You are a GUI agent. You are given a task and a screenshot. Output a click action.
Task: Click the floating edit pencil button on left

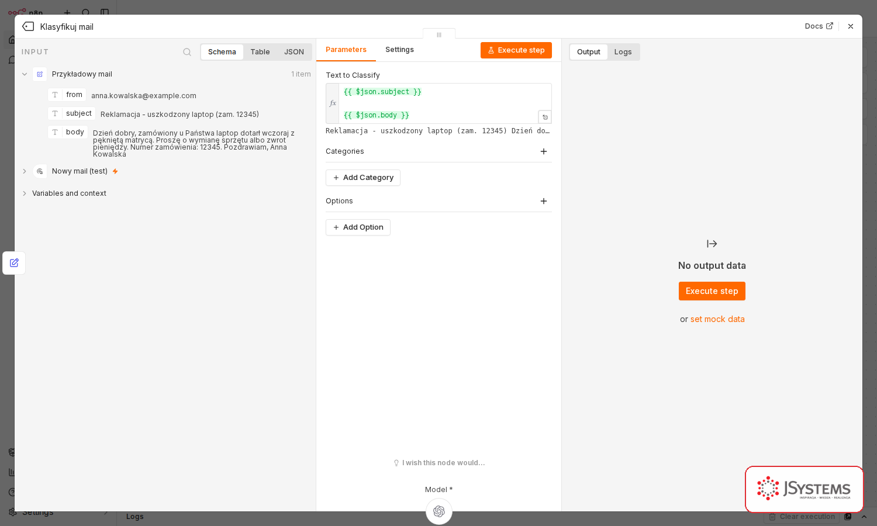click(x=14, y=263)
